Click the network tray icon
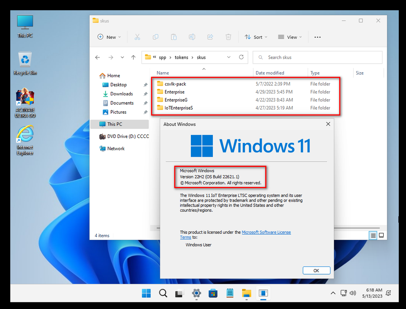The image size is (406, 309). pyautogui.click(x=344, y=293)
